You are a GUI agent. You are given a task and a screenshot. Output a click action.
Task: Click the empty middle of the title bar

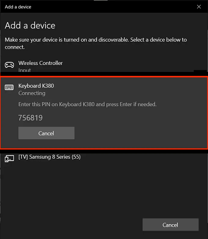112,7
